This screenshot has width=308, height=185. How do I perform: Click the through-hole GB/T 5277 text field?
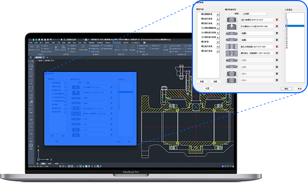click(257, 47)
